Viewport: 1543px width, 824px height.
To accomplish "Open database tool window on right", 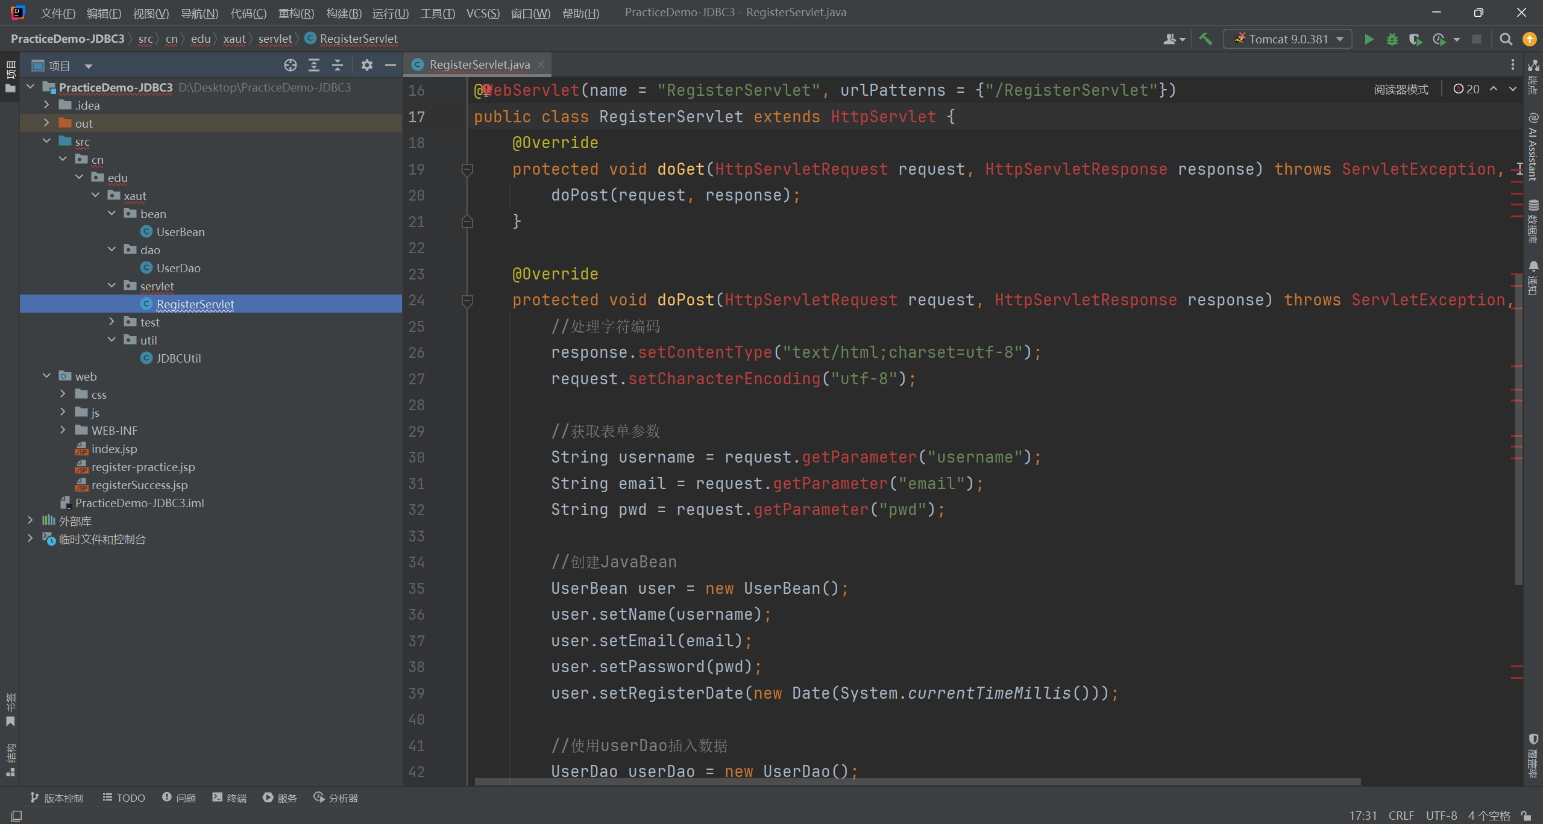I will coord(1533,220).
